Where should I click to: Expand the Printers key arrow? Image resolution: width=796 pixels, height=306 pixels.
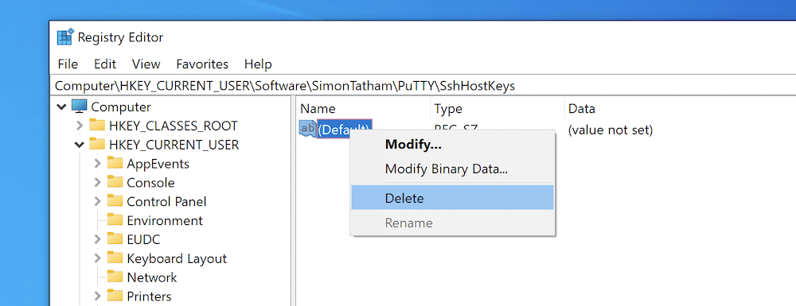point(97,296)
